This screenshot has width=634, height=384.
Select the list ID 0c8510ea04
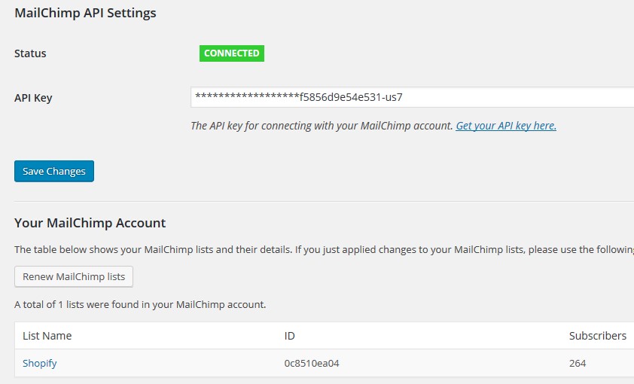click(x=312, y=363)
